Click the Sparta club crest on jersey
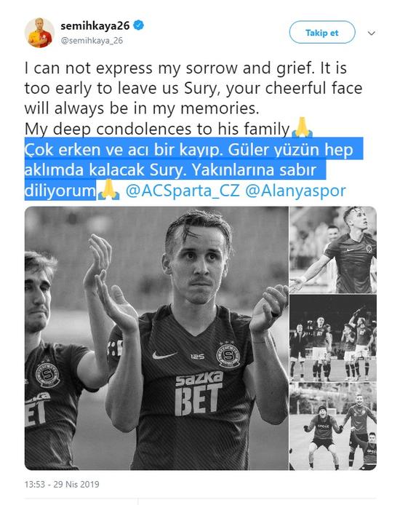 click(x=228, y=355)
